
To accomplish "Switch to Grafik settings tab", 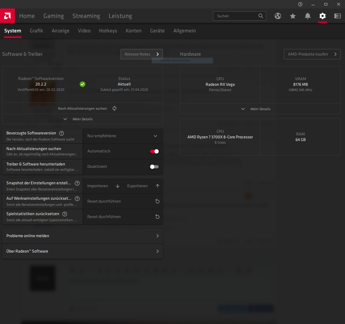I will pyautogui.click(x=36, y=31).
